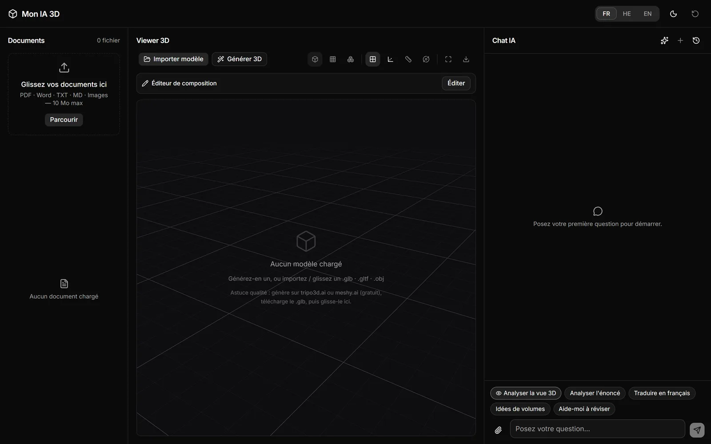Switch language to FR
The image size is (711, 444).
pos(606,14)
